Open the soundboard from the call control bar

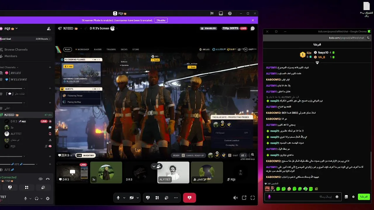pos(167,198)
